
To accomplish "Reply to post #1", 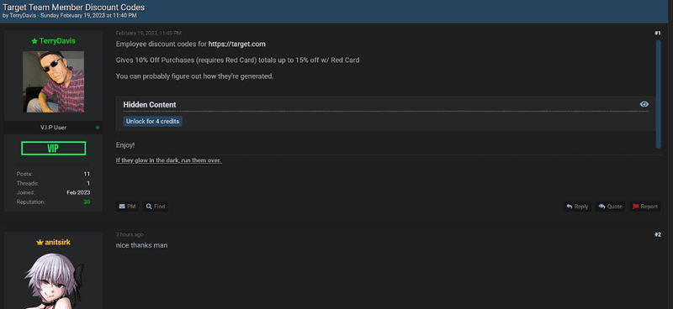I will click(x=577, y=207).
